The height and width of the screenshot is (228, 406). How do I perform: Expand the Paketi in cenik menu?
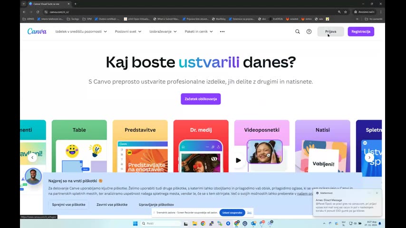pyautogui.click(x=199, y=31)
